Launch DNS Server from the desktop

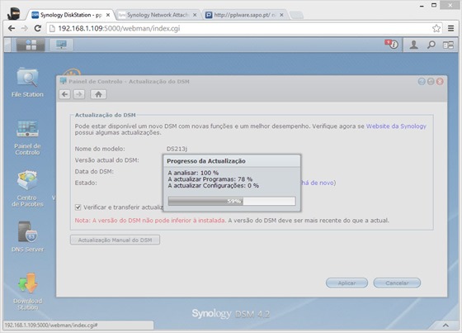27,237
